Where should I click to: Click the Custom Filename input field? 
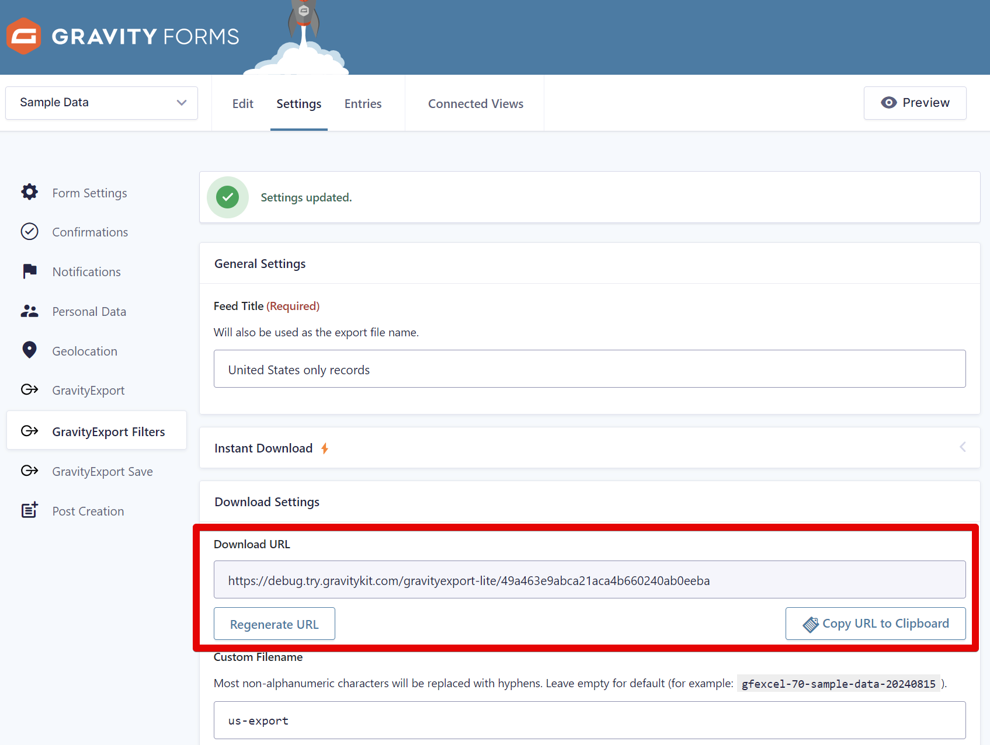[589, 720]
